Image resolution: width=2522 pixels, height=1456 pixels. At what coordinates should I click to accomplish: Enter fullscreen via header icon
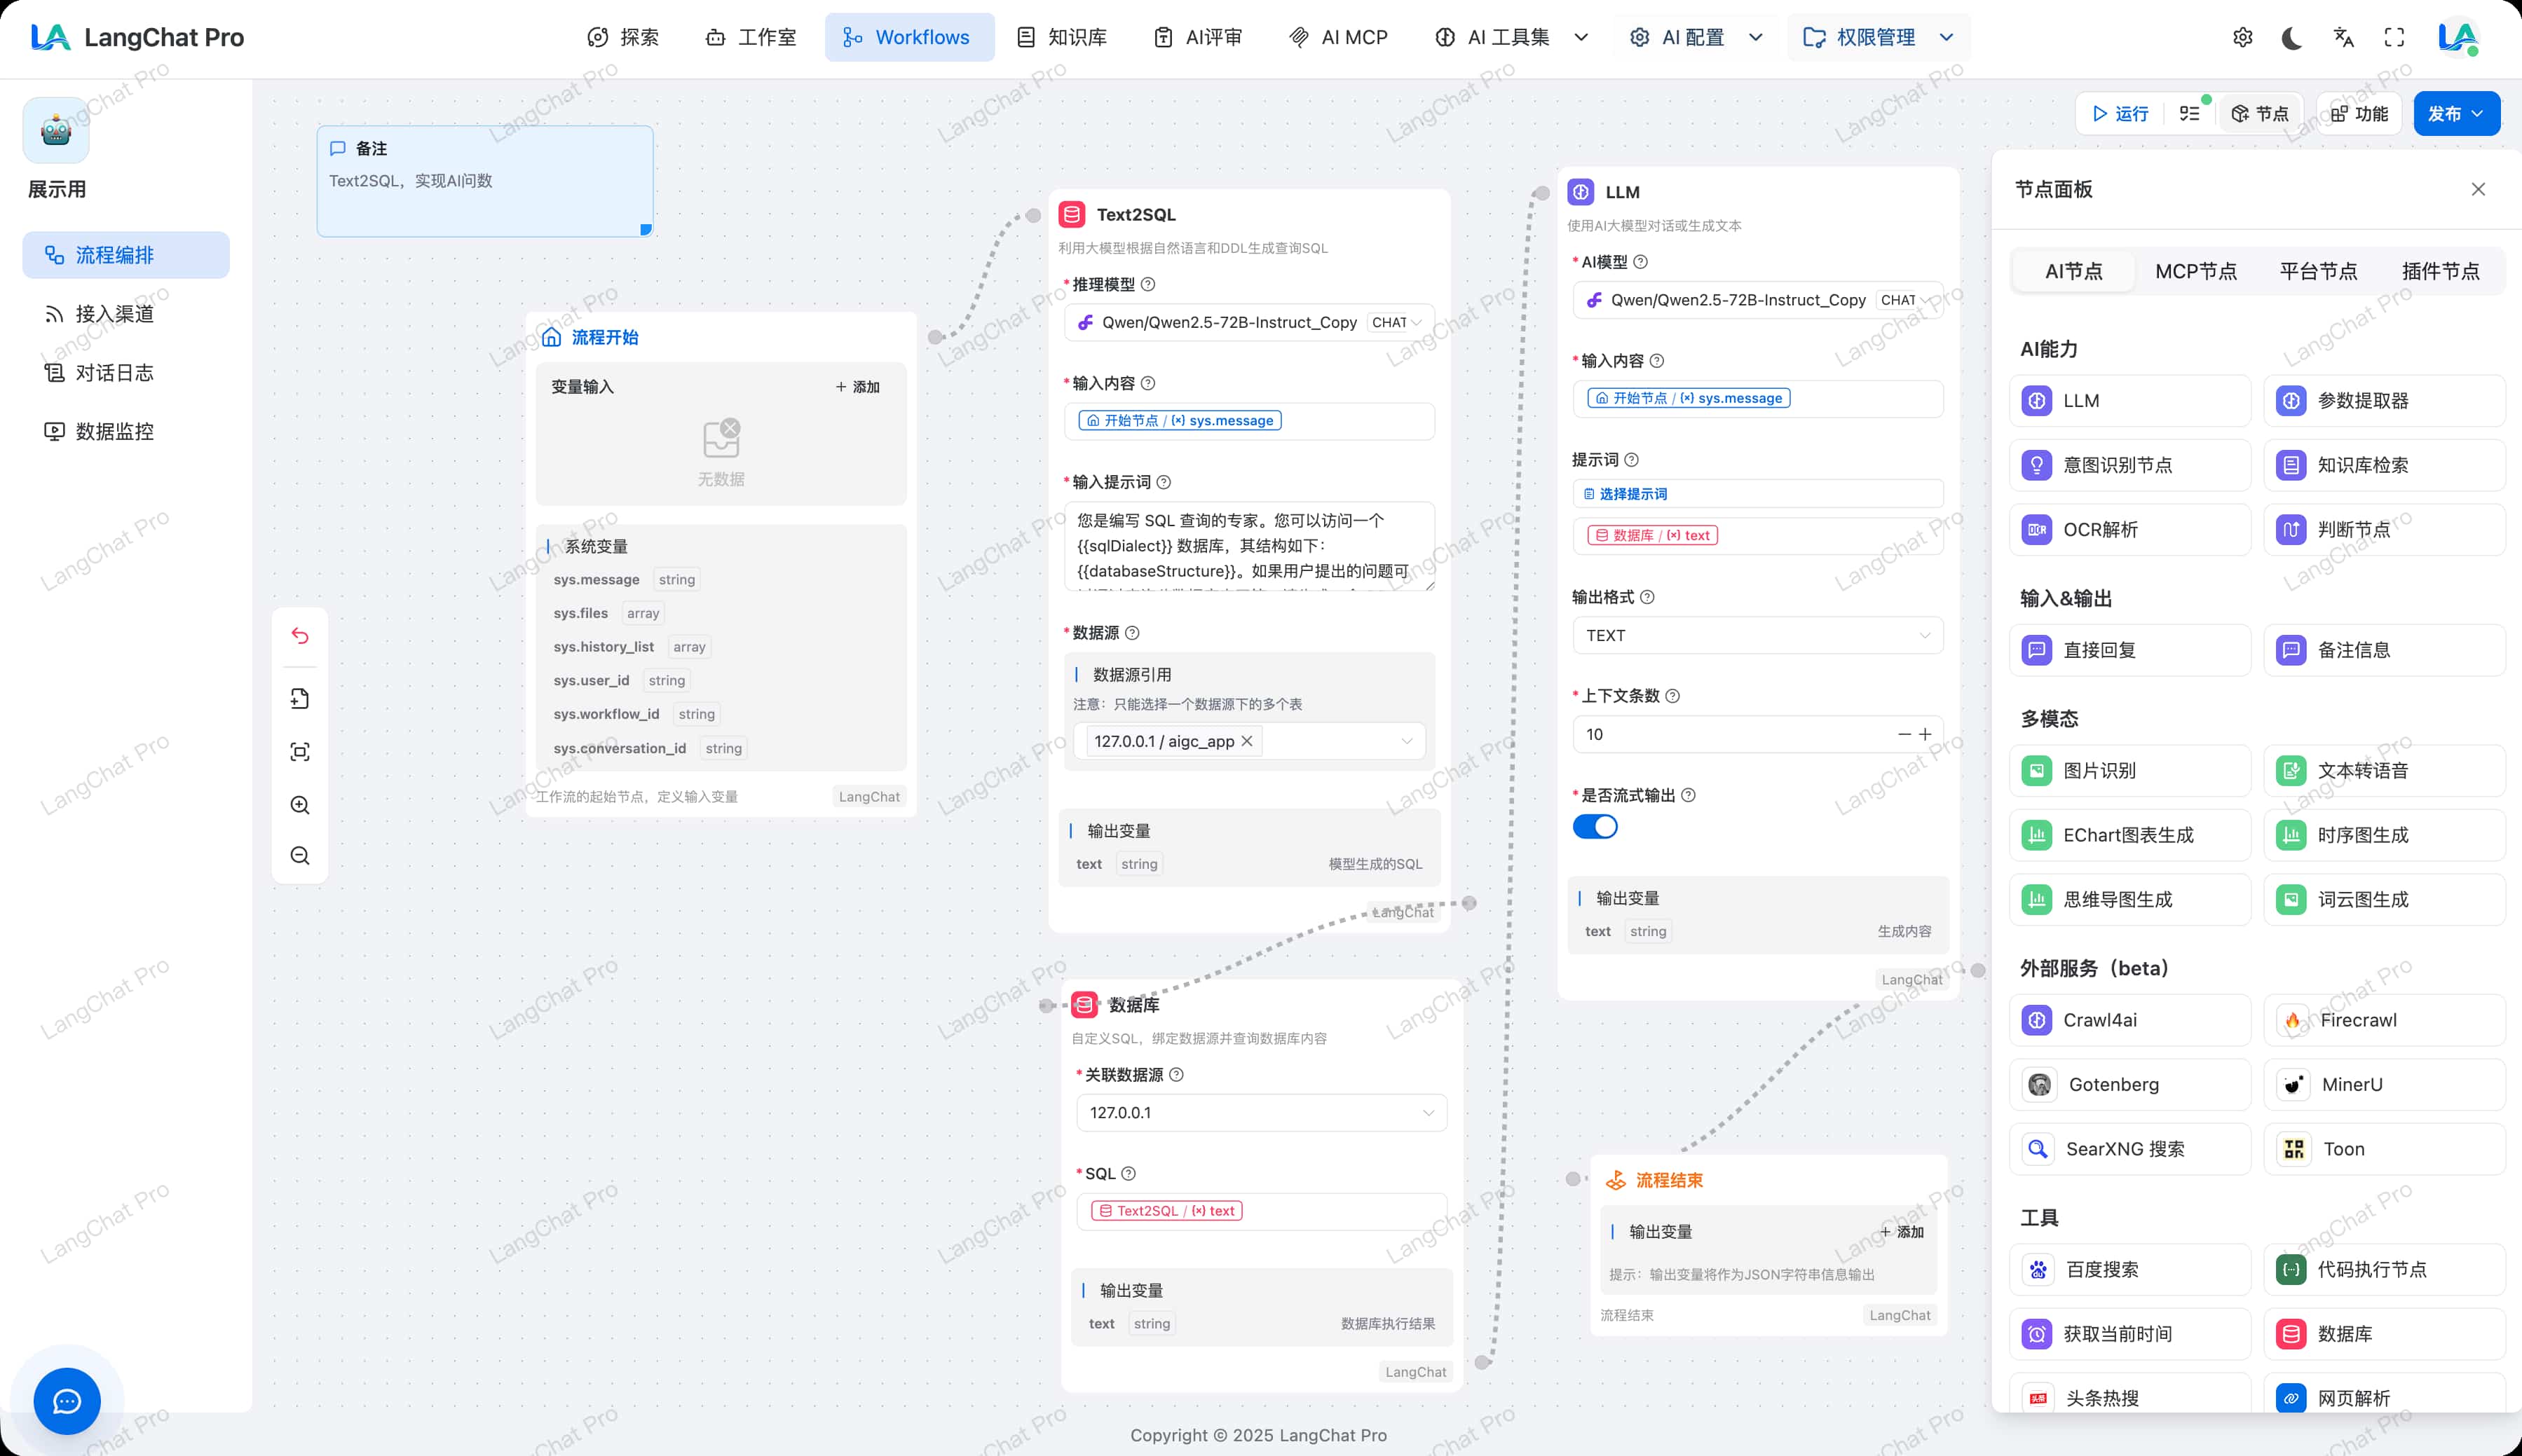pos(2394,38)
